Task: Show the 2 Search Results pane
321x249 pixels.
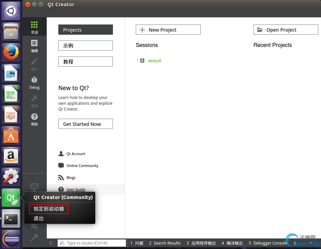Action: pos(165,243)
